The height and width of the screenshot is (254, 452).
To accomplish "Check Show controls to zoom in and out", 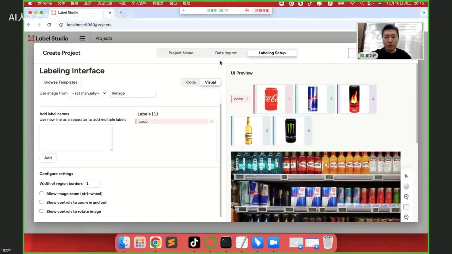I will tap(41, 202).
